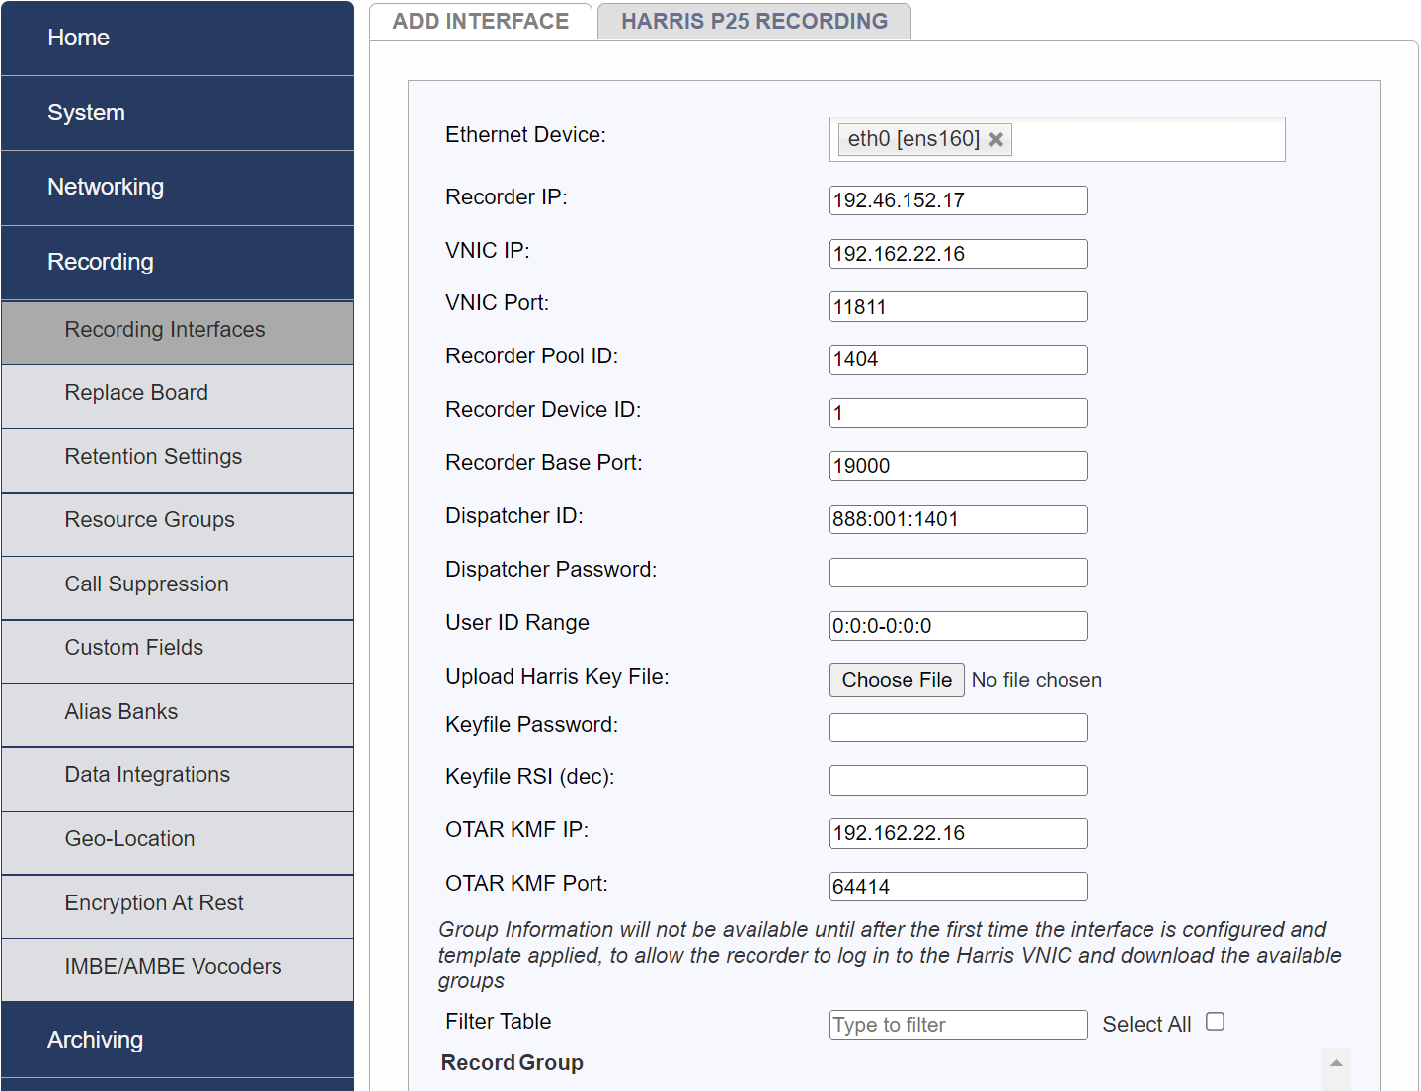Enable the Select All checkbox

[1214, 1021]
